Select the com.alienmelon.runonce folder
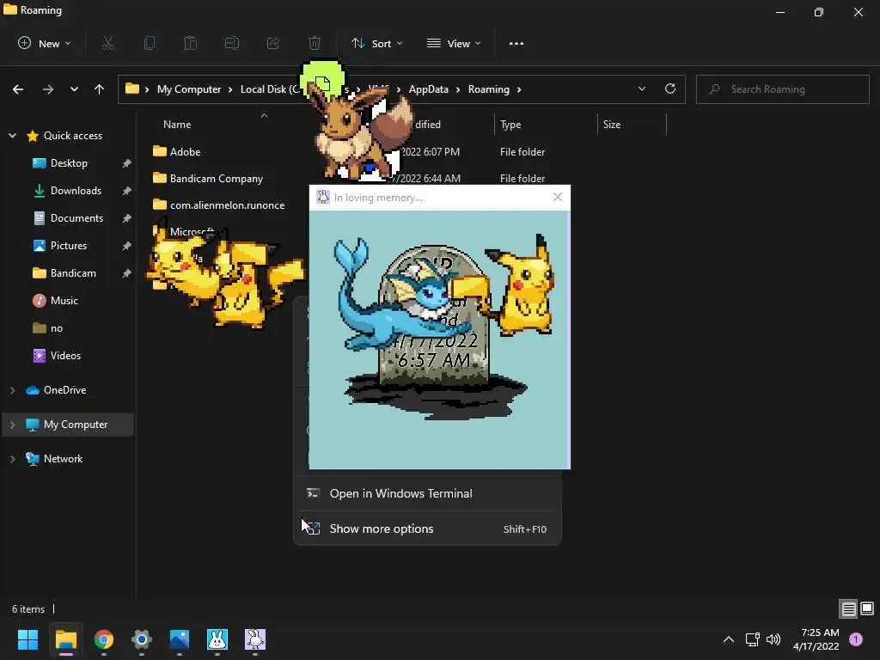This screenshot has width=880, height=660. click(219, 205)
